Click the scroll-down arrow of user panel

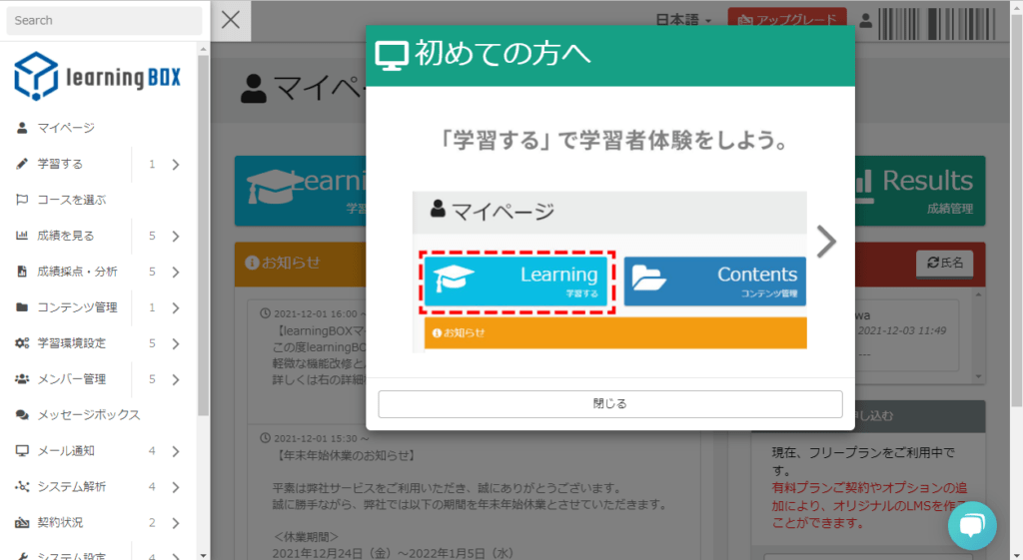coord(978,376)
